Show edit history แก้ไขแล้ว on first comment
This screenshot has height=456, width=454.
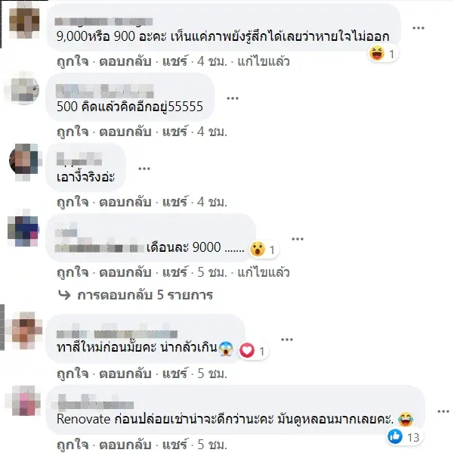pyautogui.click(x=264, y=62)
